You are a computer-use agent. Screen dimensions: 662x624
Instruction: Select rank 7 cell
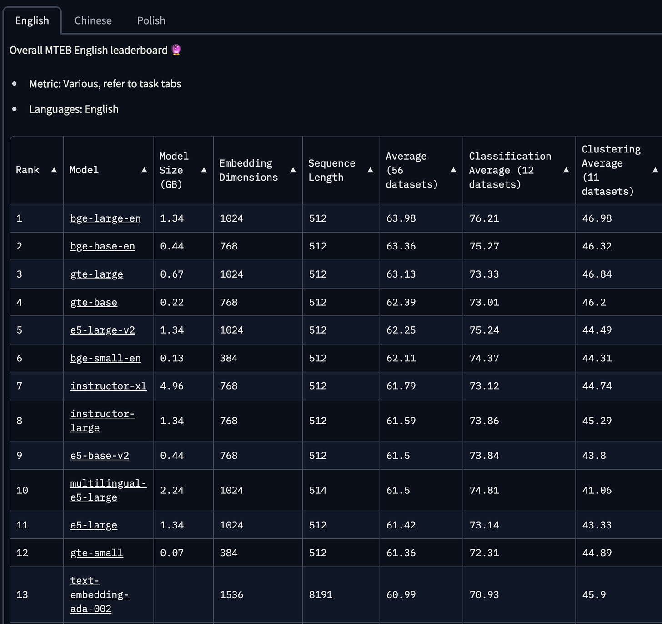(37, 386)
